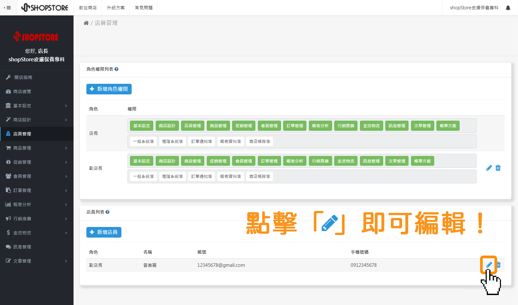This screenshot has height=305, width=518.
Task: Click 副店長 row's 一般系統信 tag
Action: (x=143, y=176)
